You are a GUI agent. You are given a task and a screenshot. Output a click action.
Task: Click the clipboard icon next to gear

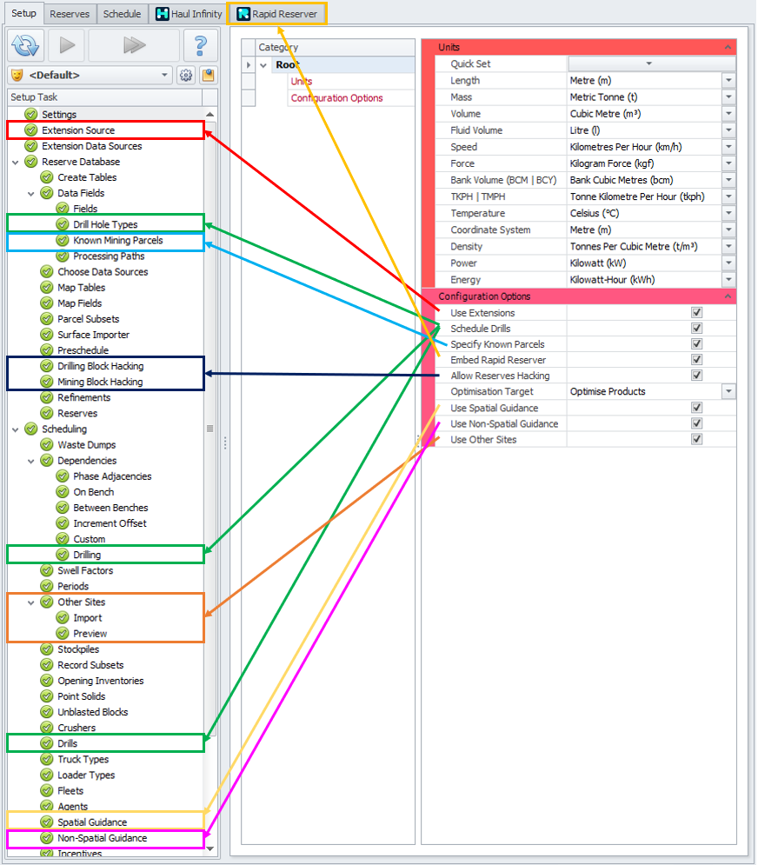pos(208,75)
